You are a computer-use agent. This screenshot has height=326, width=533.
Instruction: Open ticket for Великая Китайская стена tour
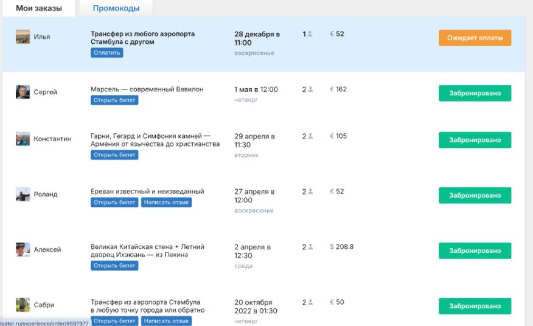(114, 266)
